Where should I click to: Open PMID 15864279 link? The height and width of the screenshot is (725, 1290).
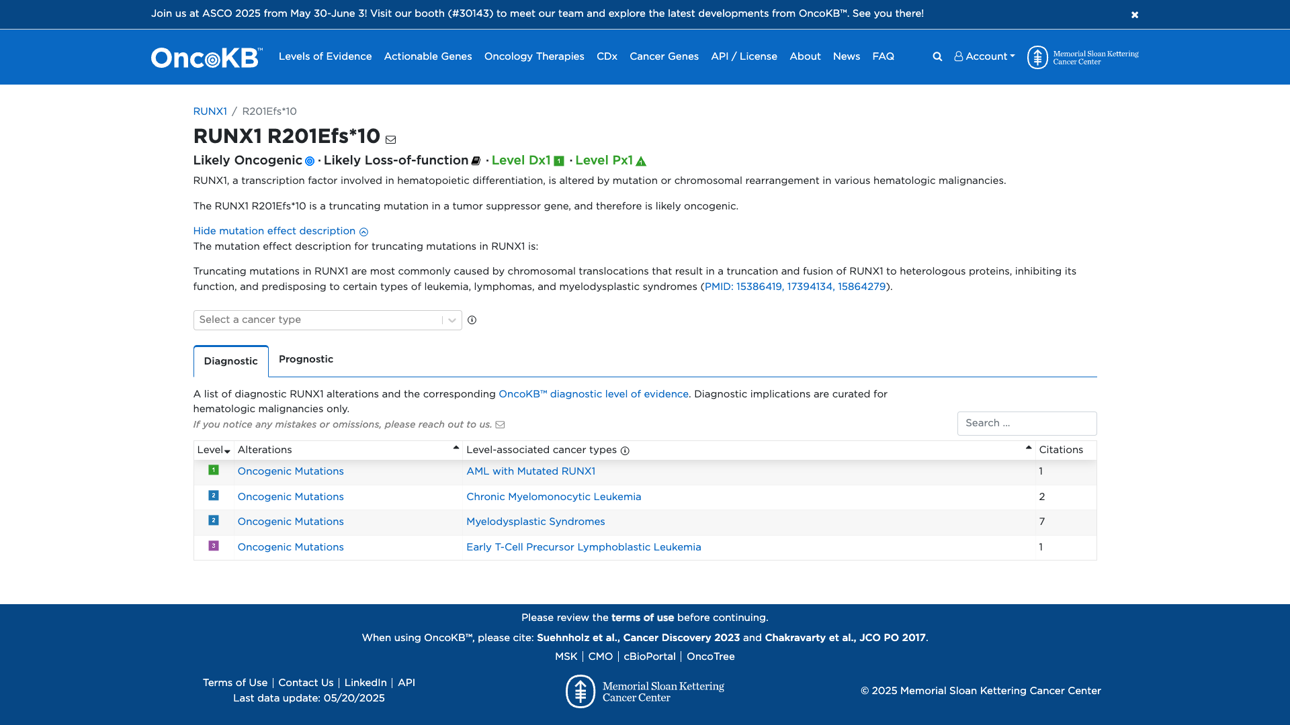coord(861,287)
